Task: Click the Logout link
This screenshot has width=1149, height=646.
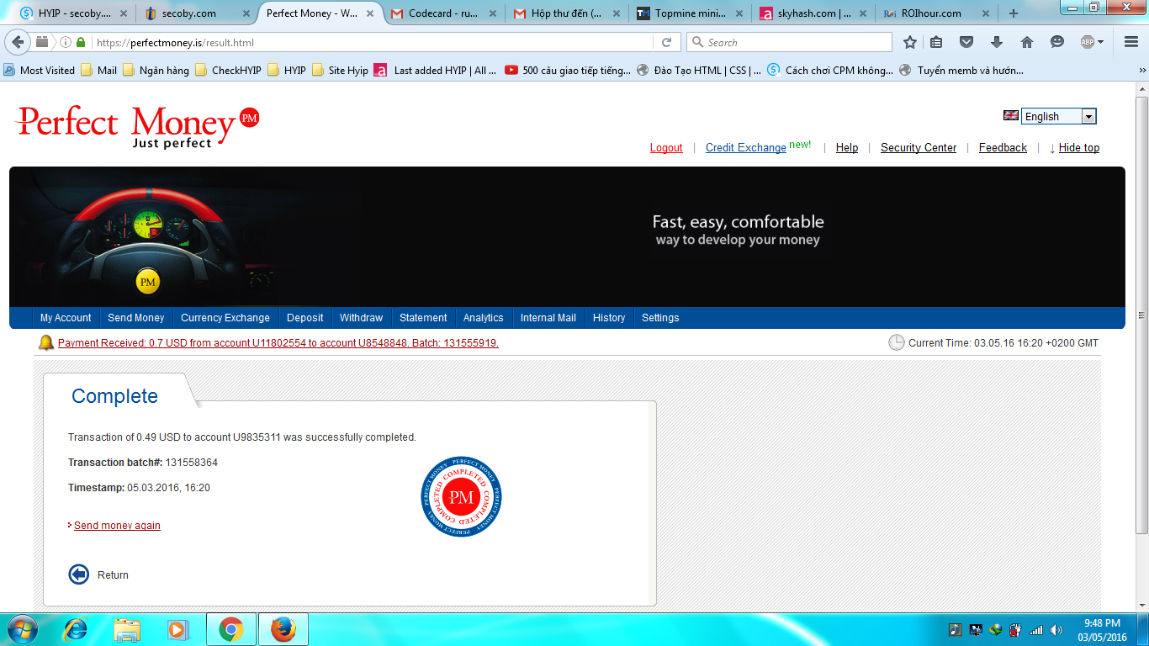Action: (666, 148)
